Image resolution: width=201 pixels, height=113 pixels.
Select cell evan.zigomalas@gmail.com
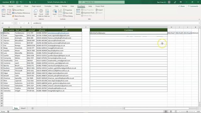(65, 35)
